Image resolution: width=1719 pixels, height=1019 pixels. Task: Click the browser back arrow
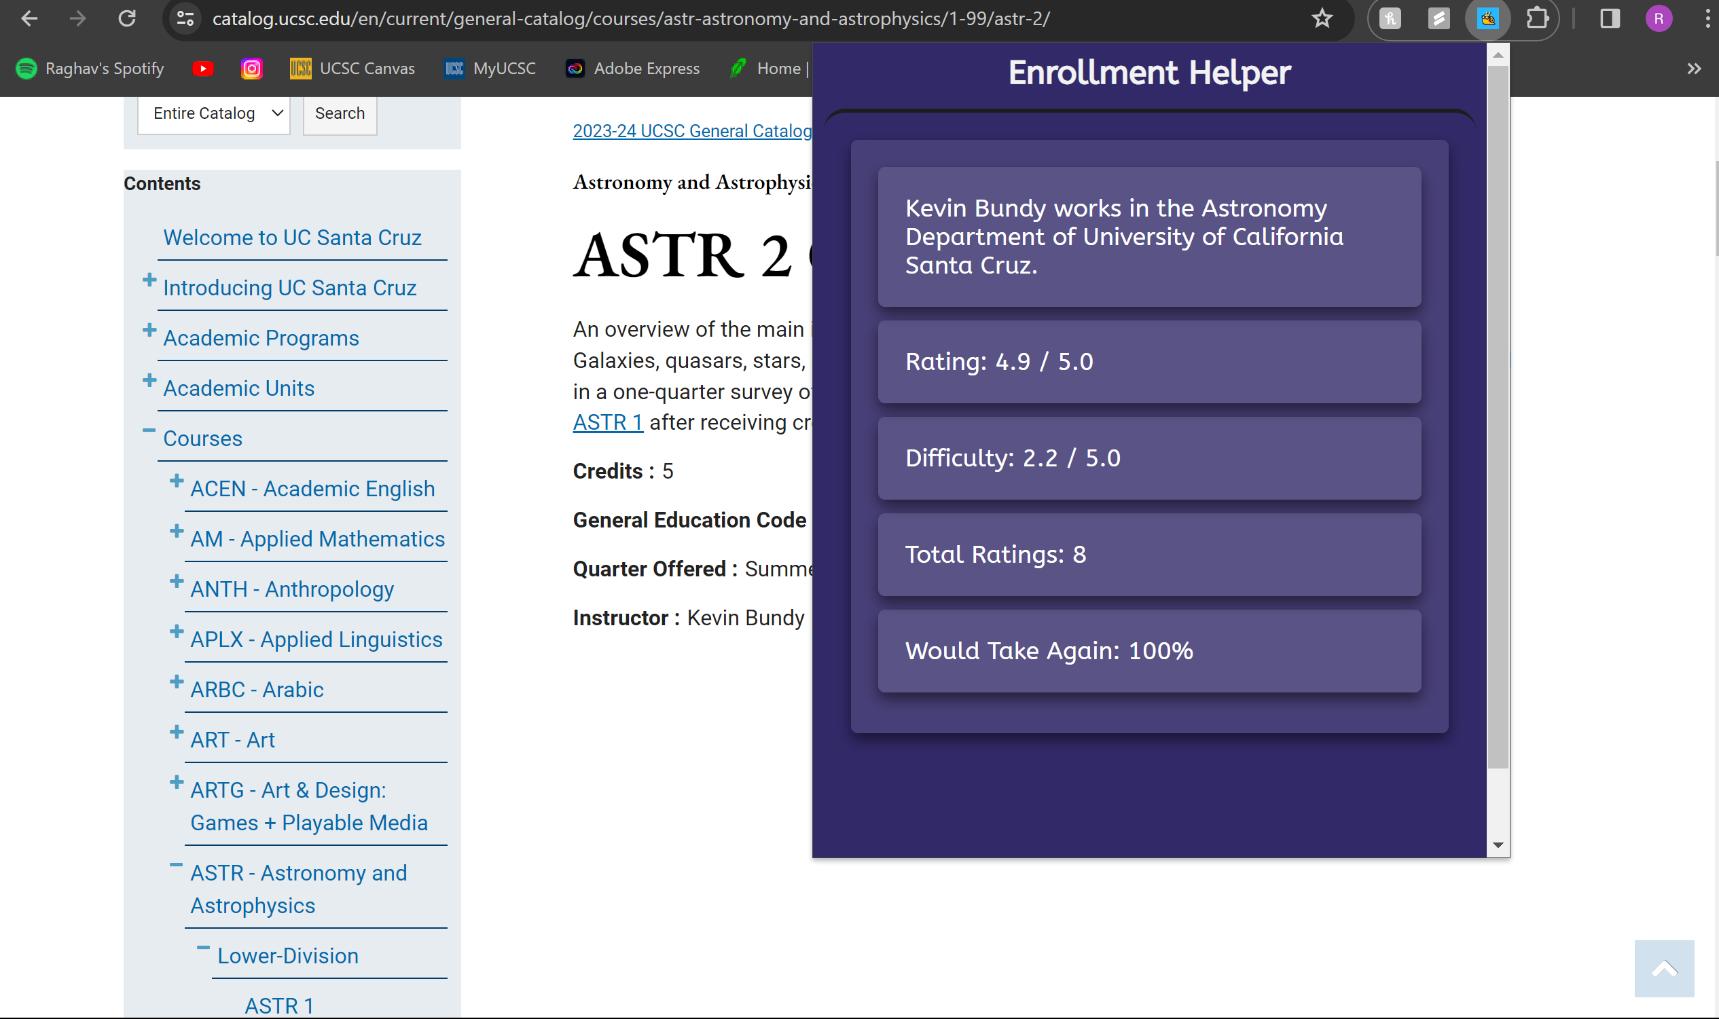pos(29,18)
